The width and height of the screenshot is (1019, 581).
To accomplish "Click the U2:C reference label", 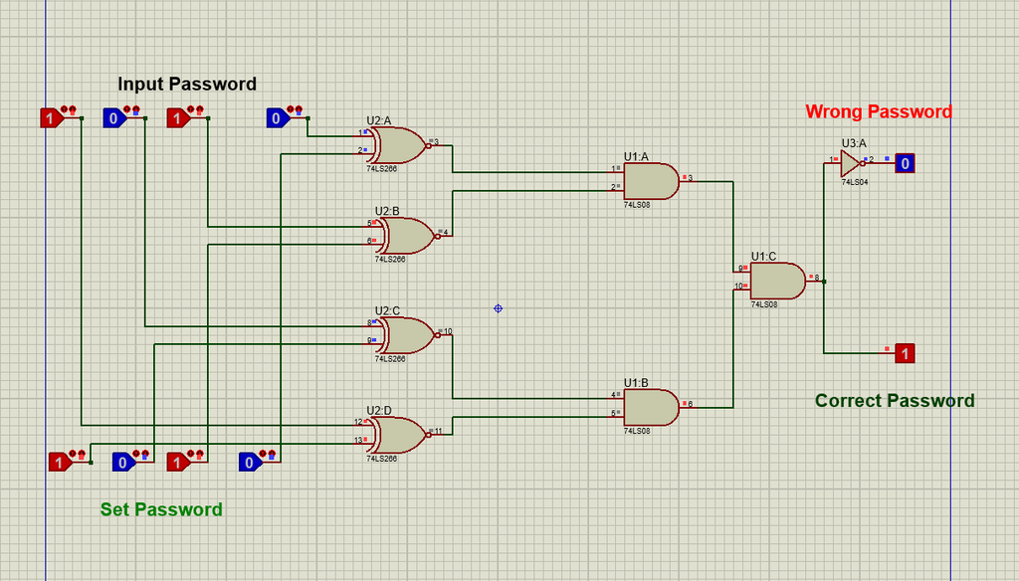I will pos(387,310).
